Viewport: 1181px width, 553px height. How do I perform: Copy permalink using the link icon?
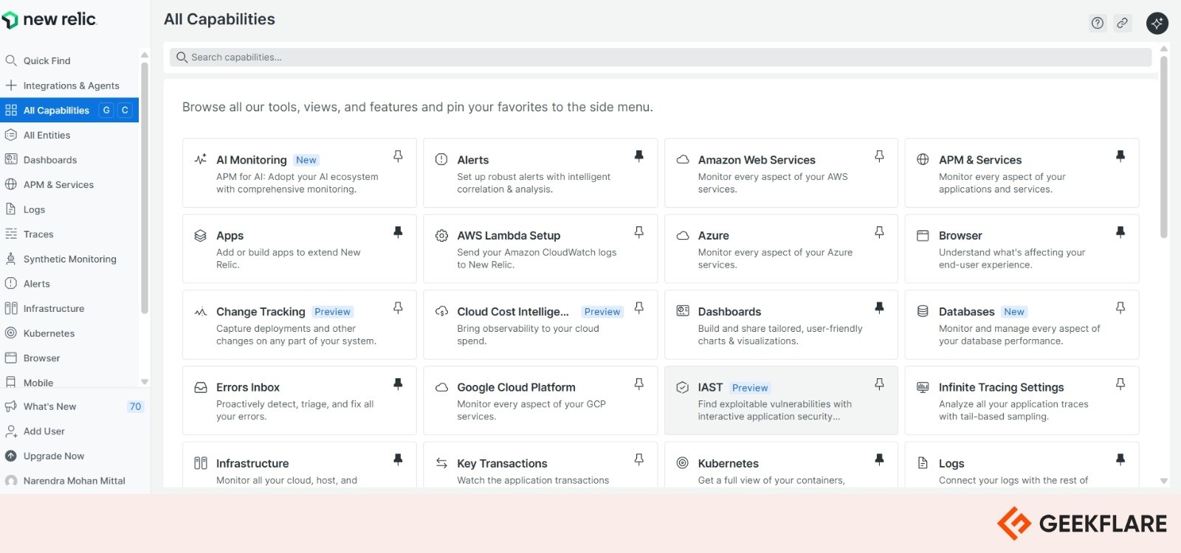point(1122,23)
